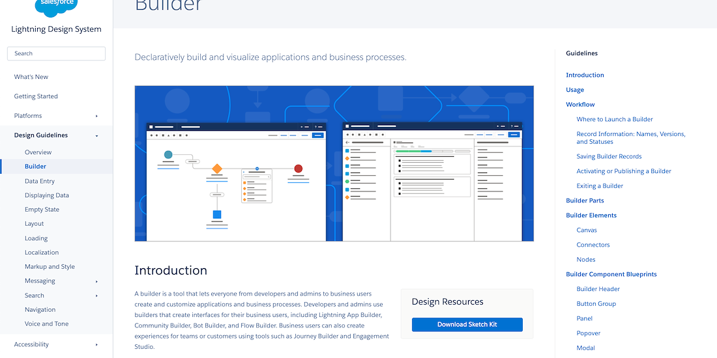Go to Builder Header link
Screen dimensions: 717x358
(x=598, y=289)
